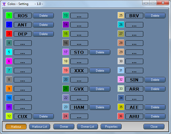Switch to the Harbour tab

(x=16, y=127)
